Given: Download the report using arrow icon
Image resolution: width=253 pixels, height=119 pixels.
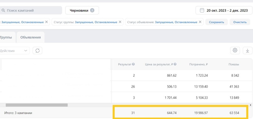Looking at the screenshot, I should 247,51.
